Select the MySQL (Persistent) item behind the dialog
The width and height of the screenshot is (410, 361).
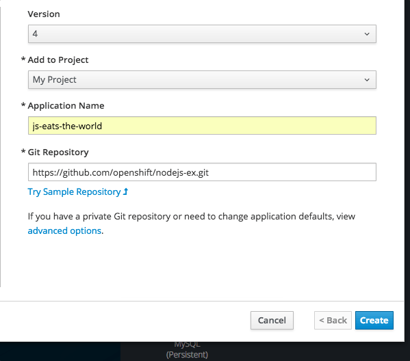(x=188, y=350)
